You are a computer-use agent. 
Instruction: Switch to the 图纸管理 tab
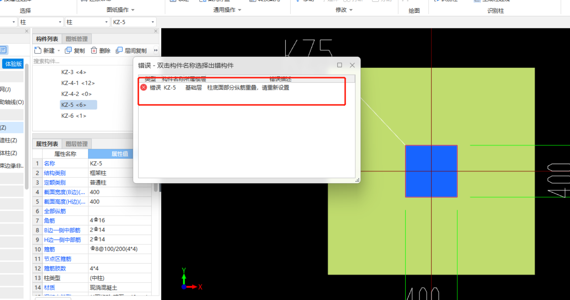click(x=77, y=39)
